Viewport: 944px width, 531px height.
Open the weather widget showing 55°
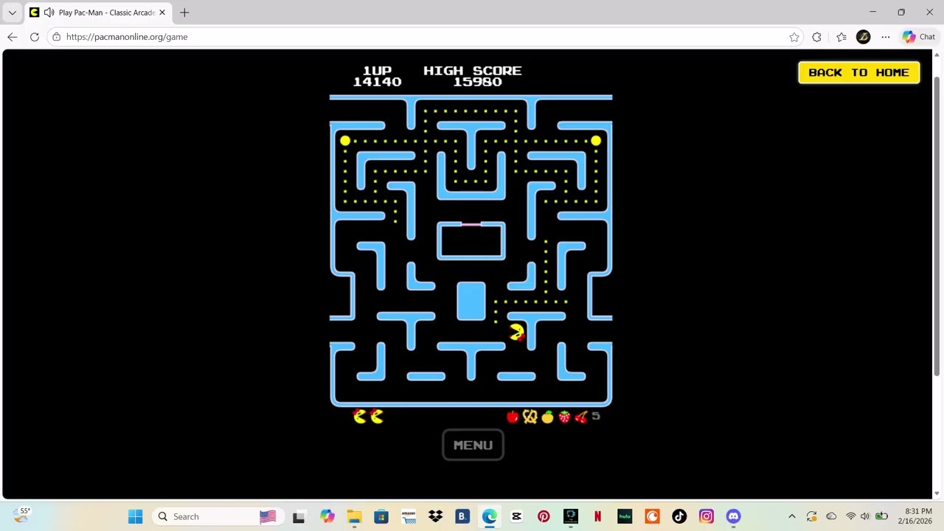[22, 516]
